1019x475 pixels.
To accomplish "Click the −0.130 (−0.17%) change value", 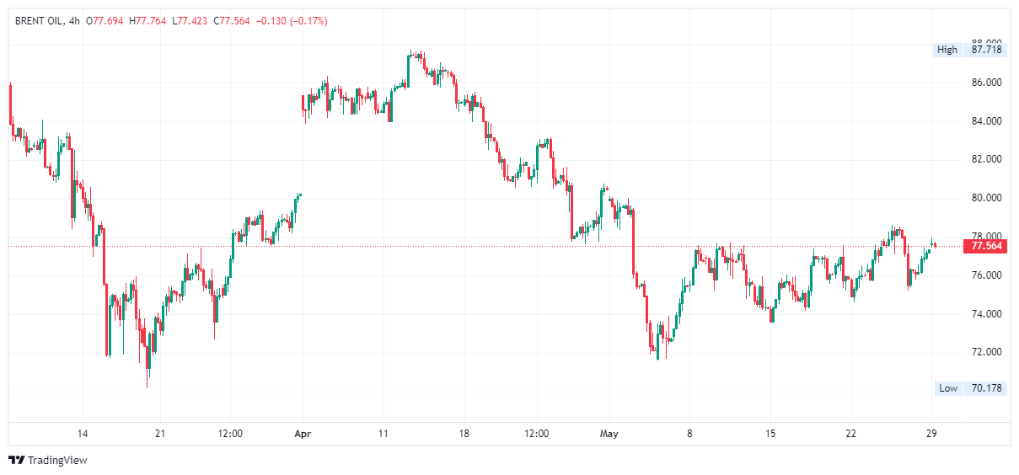I will [292, 20].
